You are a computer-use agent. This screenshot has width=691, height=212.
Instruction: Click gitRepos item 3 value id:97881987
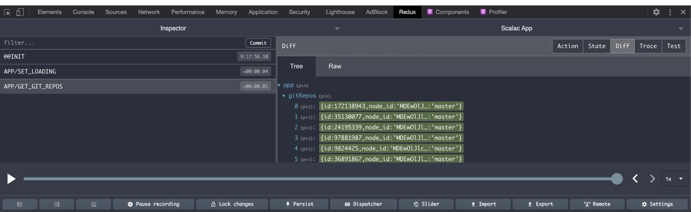pyautogui.click(x=391, y=138)
